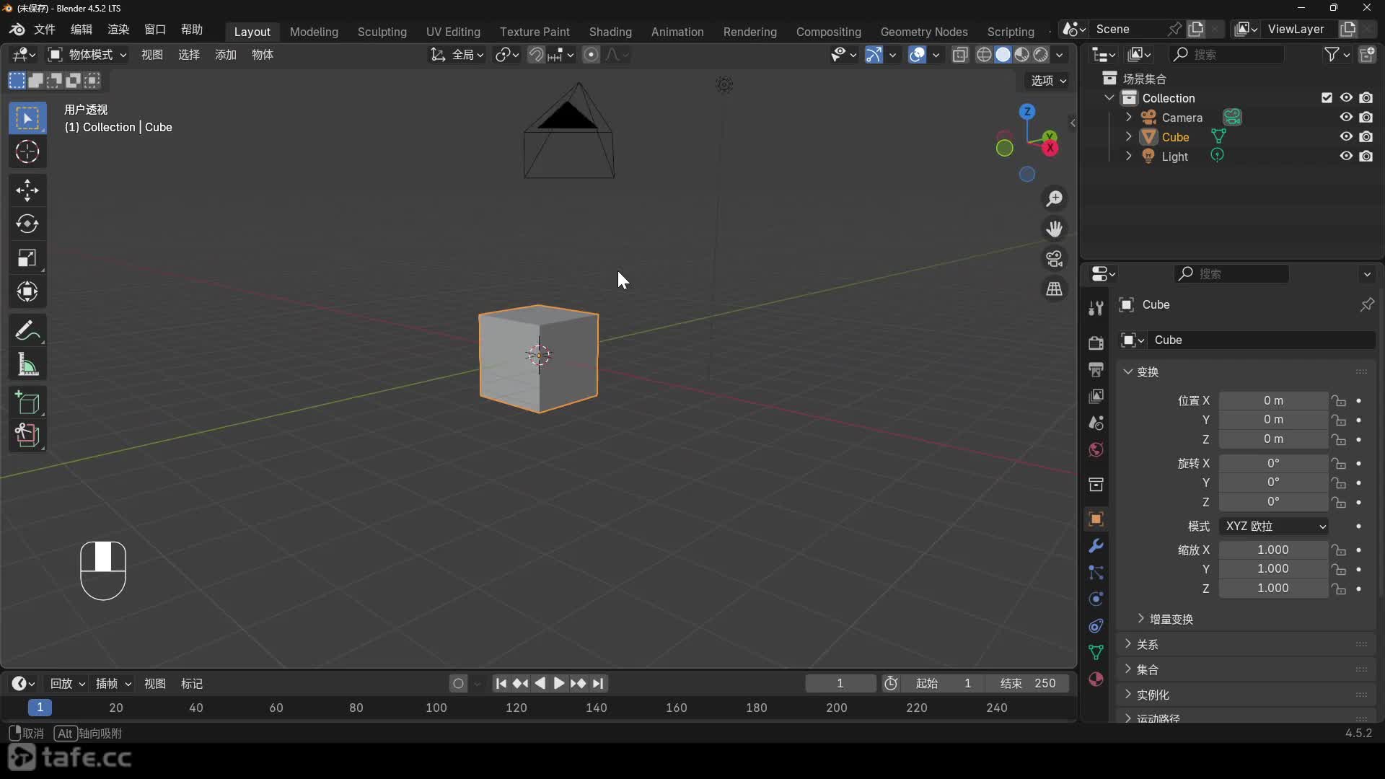This screenshot has width=1385, height=779.
Task: Expand the Camera item in the outliner
Action: [1129, 117]
